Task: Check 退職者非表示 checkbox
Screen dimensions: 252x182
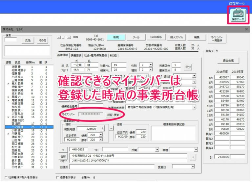Action: [x=57, y=177]
